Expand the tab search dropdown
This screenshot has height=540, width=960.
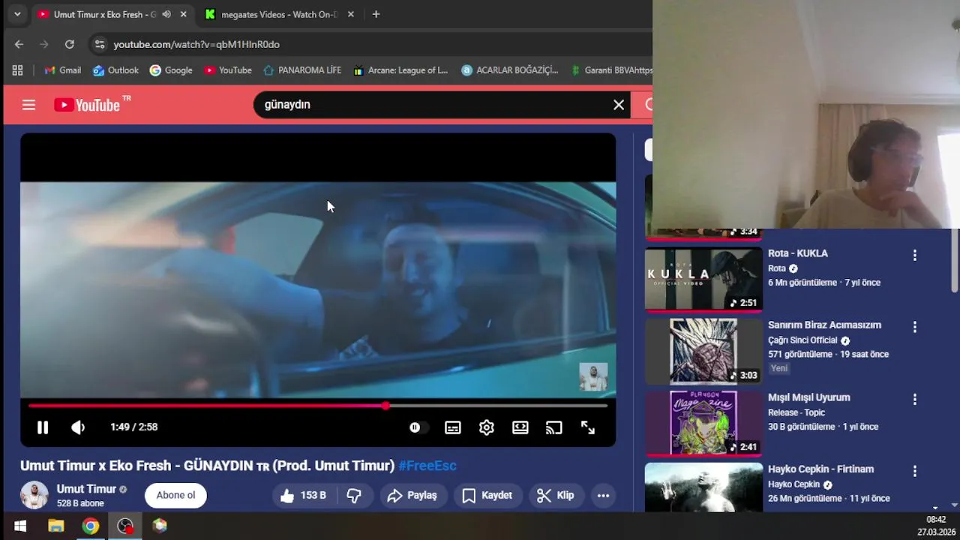click(x=16, y=14)
